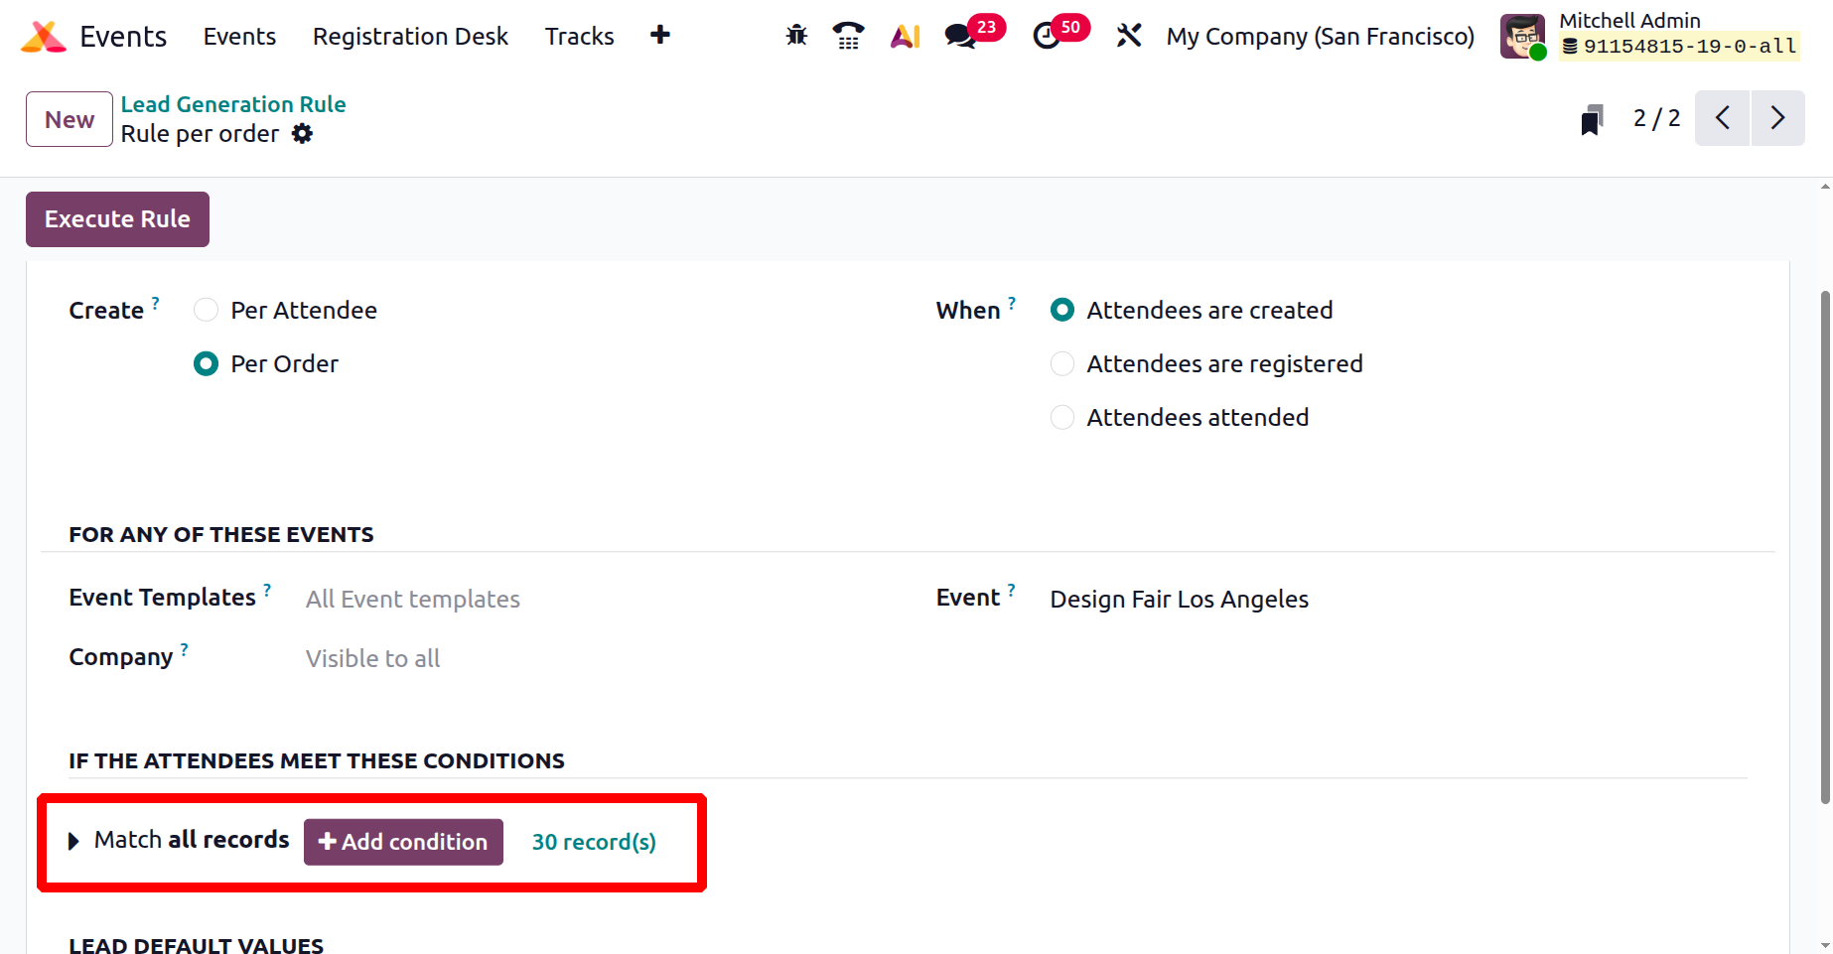The height and width of the screenshot is (954, 1833).
Task: Expand the Match all records triangle
Action: coord(73,842)
